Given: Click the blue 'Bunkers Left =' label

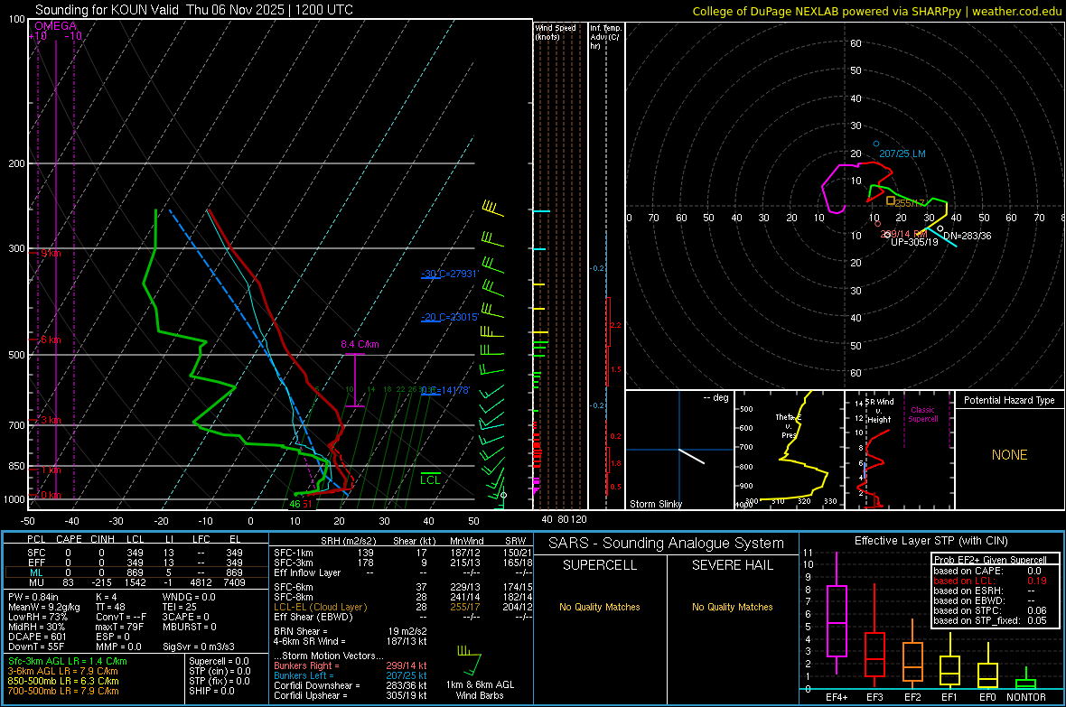Looking at the screenshot, I should pos(304,675).
